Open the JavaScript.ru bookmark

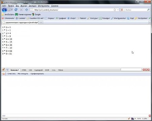tap(8, 14)
